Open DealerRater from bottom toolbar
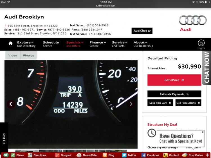 [x=87, y=155]
